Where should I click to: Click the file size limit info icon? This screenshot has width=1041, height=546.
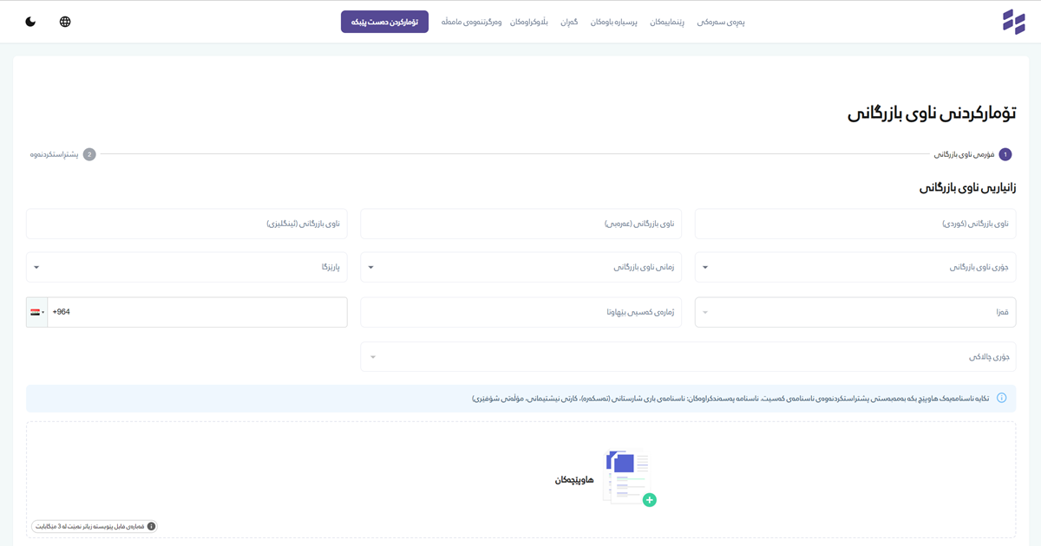pos(151,526)
